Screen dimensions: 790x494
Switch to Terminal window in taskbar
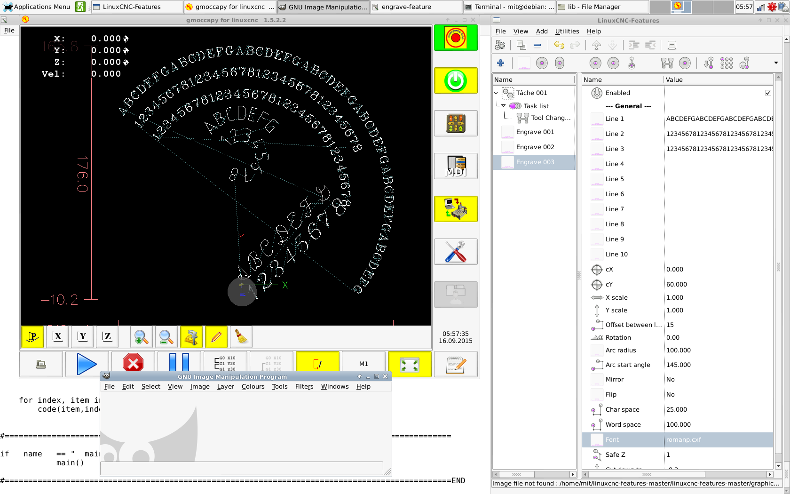tap(509, 7)
